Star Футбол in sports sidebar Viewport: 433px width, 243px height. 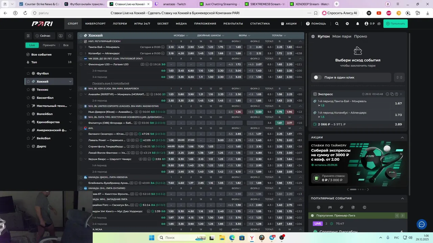29,73
